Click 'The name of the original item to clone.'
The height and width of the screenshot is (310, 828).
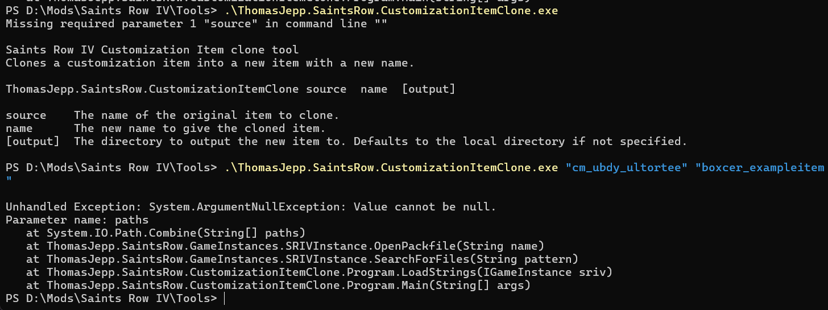206,115
